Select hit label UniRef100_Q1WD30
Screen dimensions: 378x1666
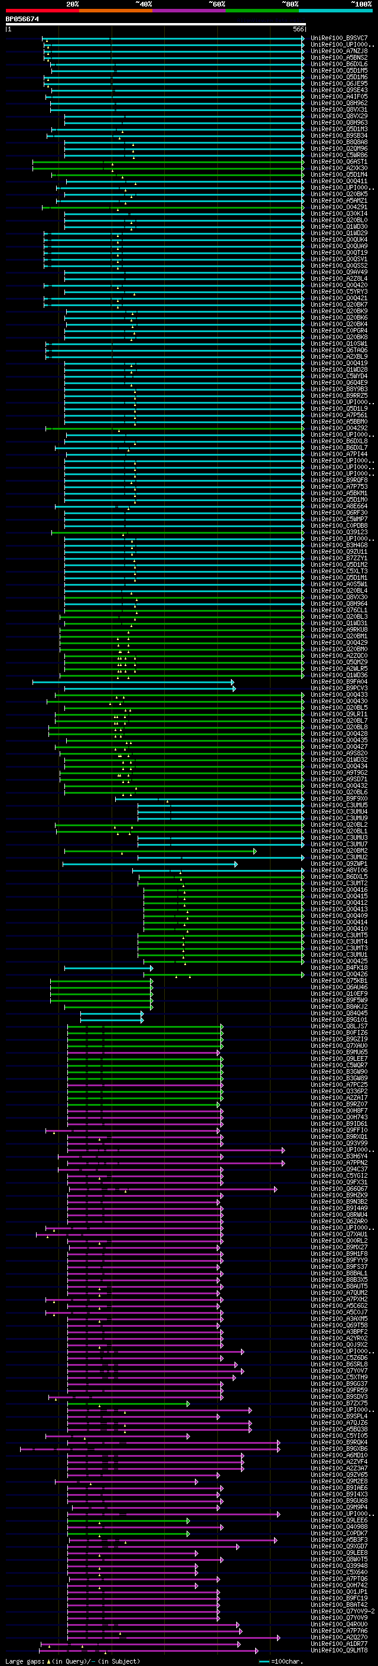[339, 226]
